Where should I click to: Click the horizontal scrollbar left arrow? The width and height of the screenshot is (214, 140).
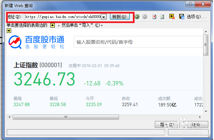(x=9, y=117)
